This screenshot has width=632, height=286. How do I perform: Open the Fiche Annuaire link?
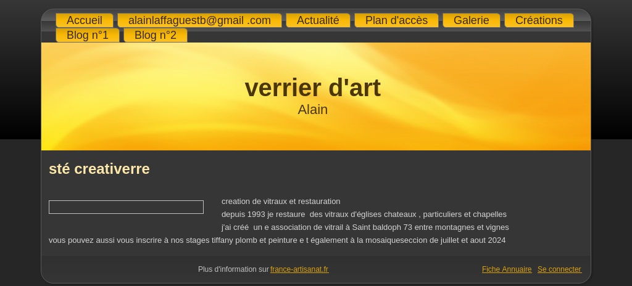coord(507,269)
